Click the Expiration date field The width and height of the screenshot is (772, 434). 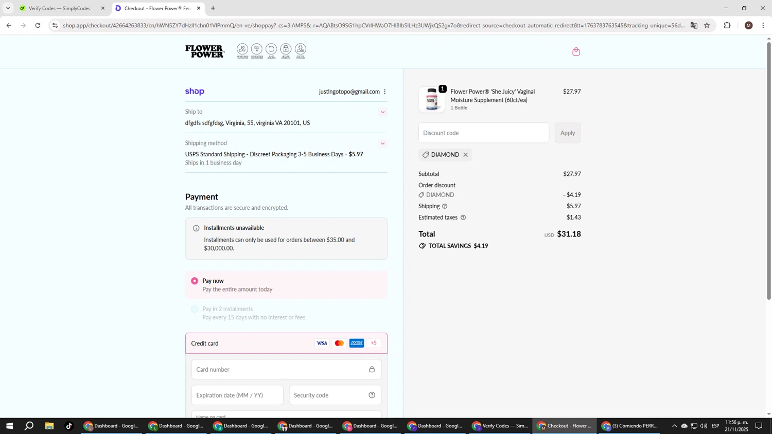click(237, 395)
